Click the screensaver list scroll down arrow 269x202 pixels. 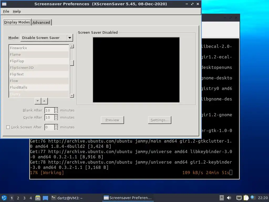coord(72,96)
